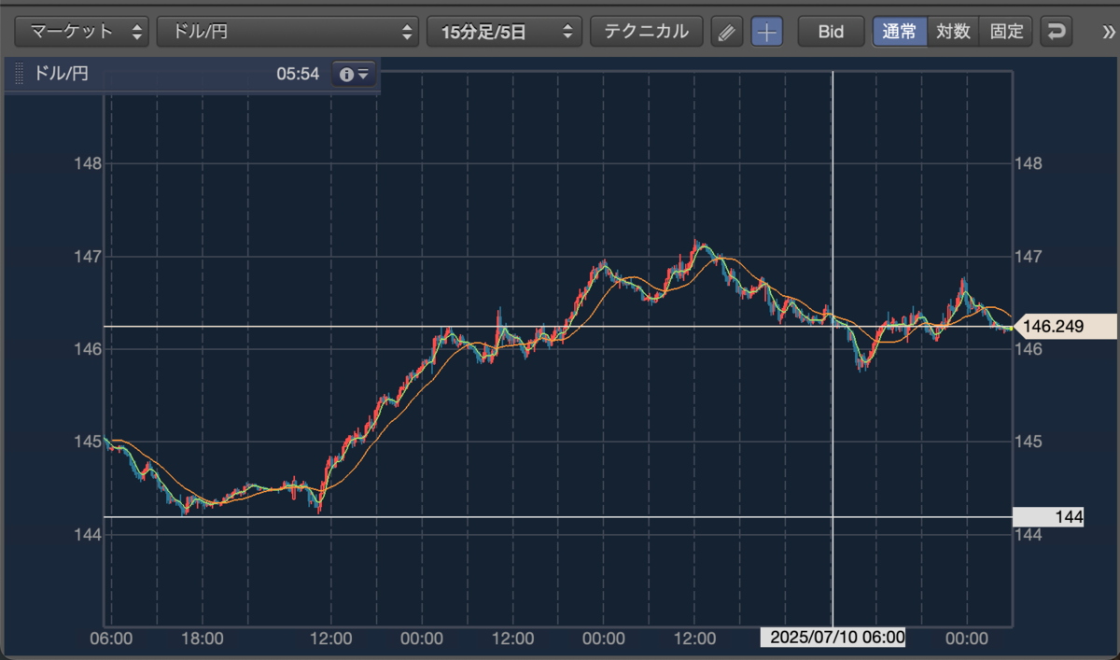Switch scale to 通常 mode

pyautogui.click(x=900, y=32)
